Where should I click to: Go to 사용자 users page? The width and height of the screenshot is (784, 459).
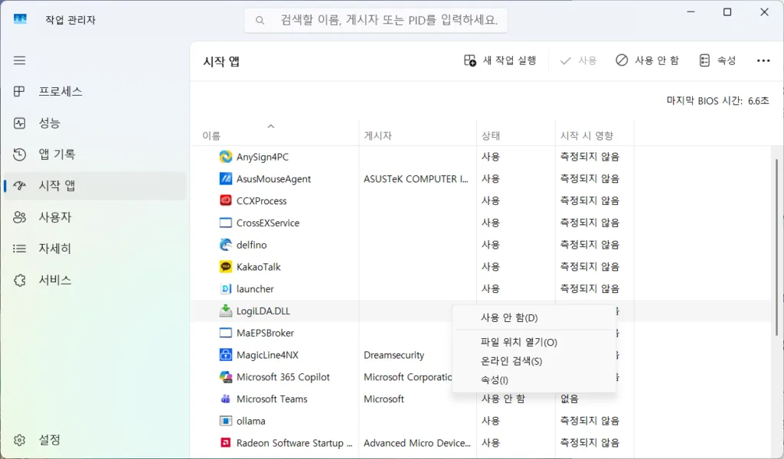pyautogui.click(x=95, y=217)
